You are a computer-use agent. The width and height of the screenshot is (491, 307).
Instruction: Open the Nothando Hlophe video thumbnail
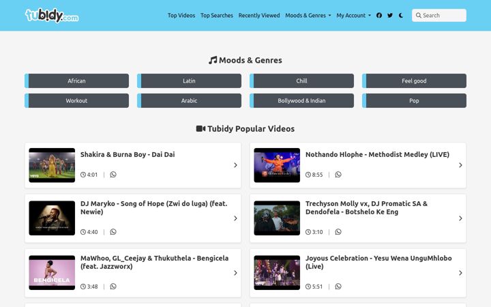(x=277, y=165)
